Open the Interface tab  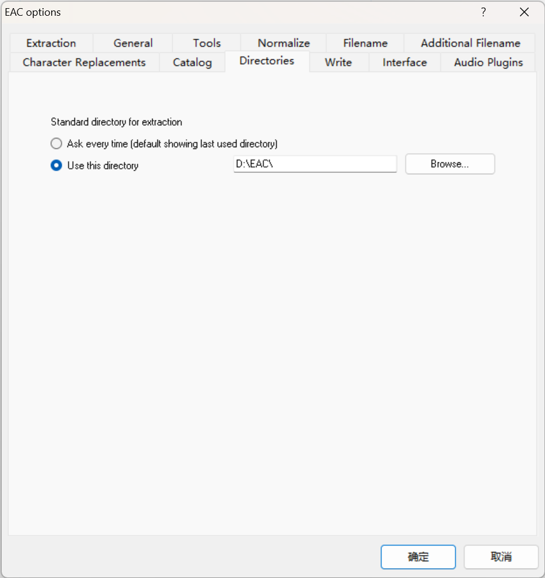click(x=405, y=62)
